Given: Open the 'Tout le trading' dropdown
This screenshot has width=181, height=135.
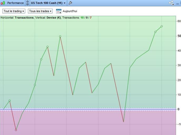Looking at the screenshot, I should (14, 11).
